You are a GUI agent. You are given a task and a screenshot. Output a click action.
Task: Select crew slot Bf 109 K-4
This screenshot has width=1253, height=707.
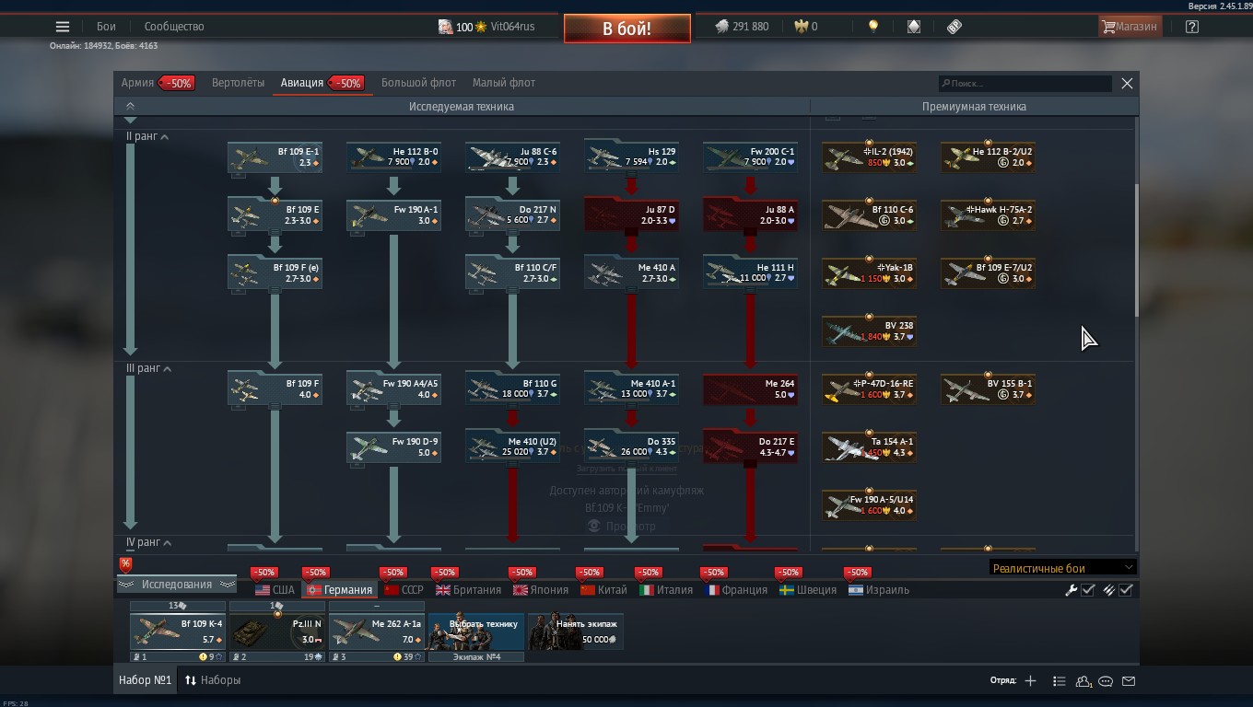178,632
